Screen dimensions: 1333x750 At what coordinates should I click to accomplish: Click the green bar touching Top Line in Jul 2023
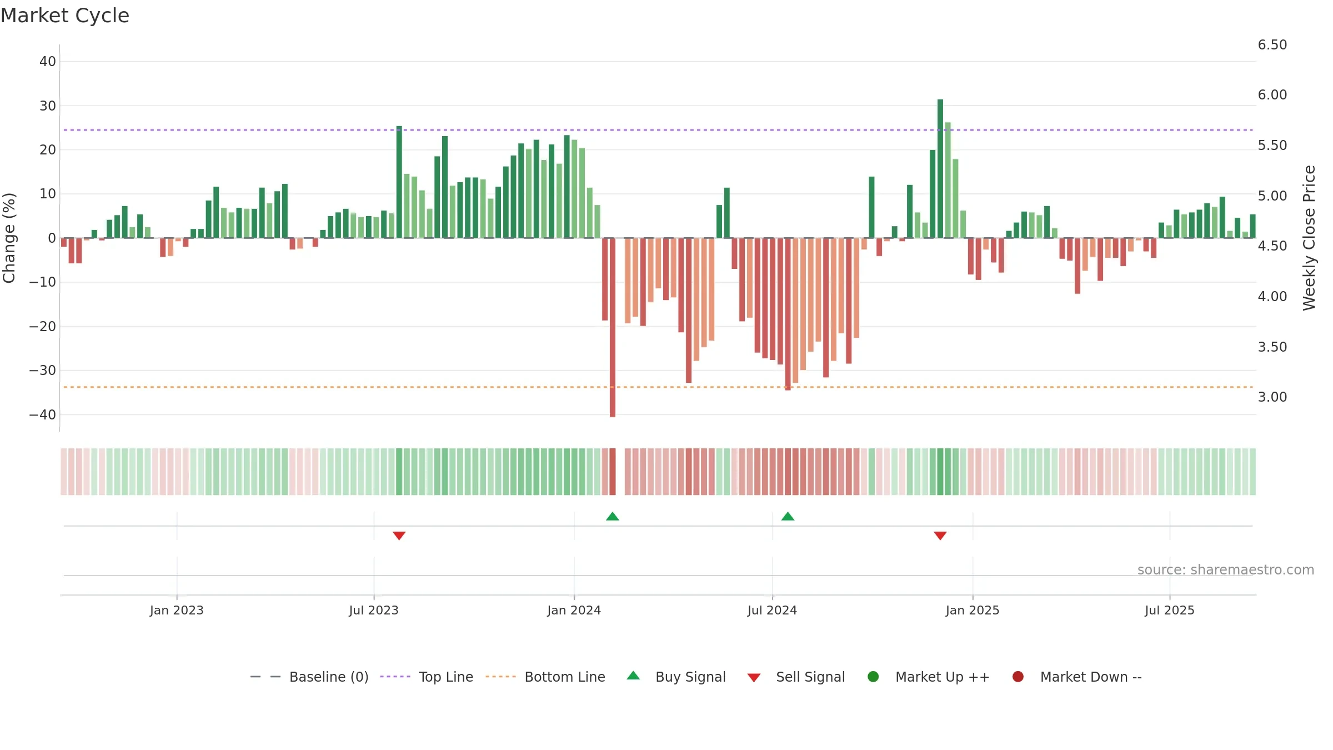tap(399, 182)
